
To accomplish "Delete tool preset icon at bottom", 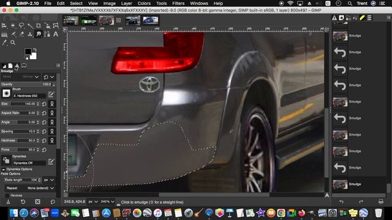I will [x=37, y=202].
